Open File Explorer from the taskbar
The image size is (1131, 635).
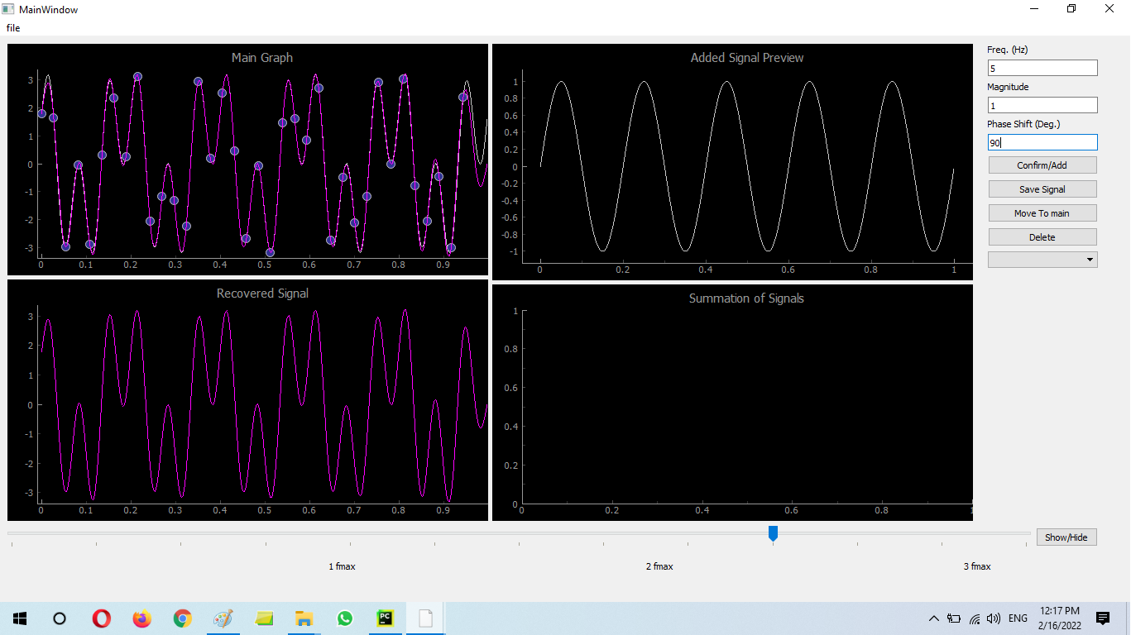coord(304,618)
